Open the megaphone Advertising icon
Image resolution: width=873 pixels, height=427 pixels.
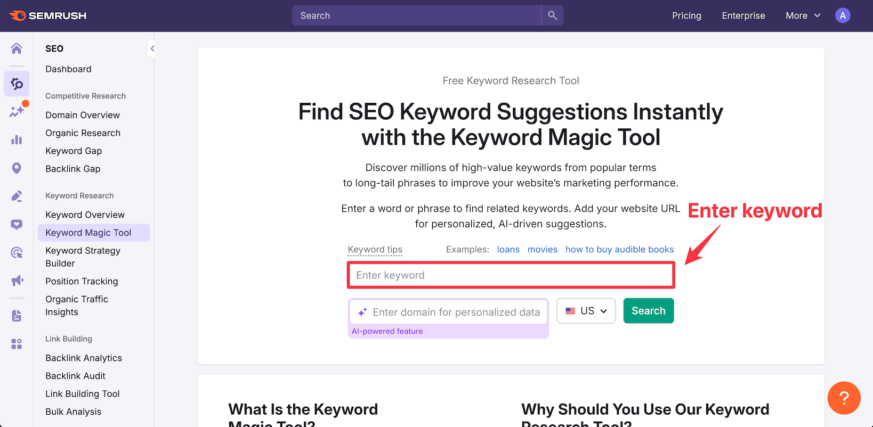17,281
